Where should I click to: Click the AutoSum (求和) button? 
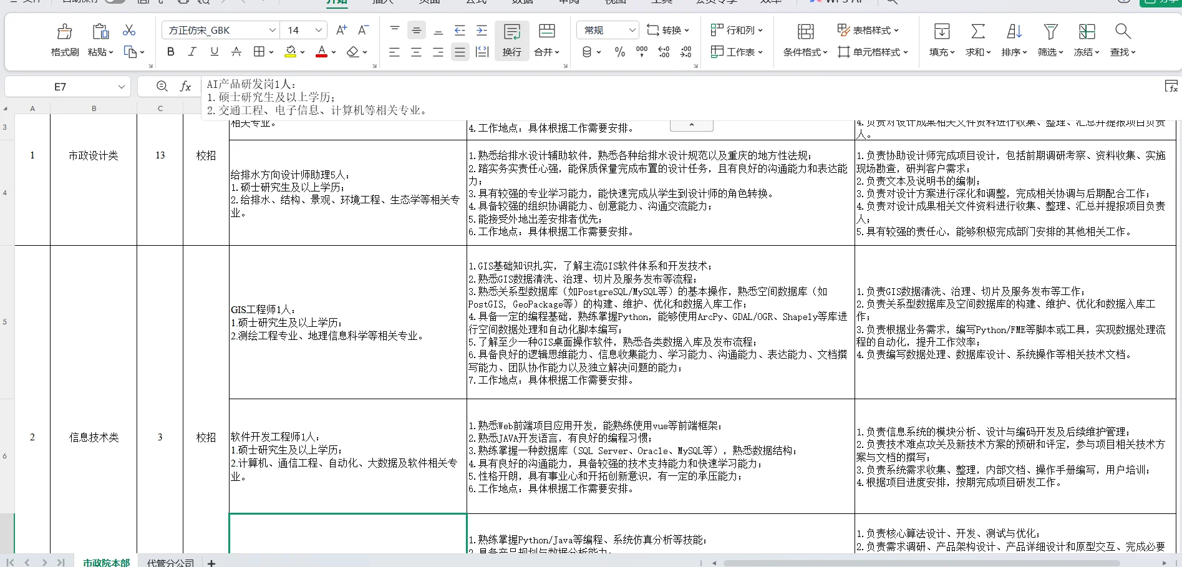[978, 41]
